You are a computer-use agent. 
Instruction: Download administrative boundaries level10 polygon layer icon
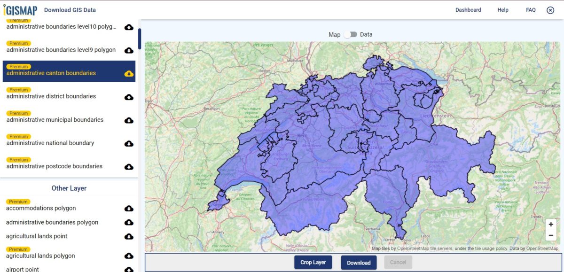pyautogui.click(x=129, y=27)
